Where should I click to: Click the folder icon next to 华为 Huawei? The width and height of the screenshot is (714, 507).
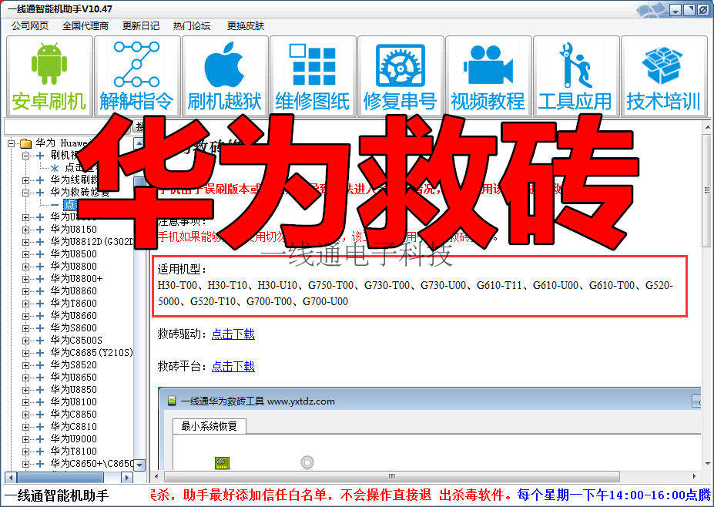click(x=25, y=143)
